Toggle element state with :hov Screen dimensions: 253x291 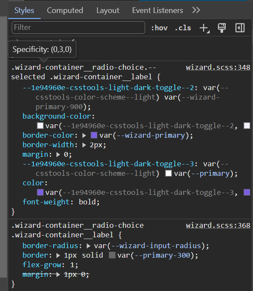tap(159, 28)
